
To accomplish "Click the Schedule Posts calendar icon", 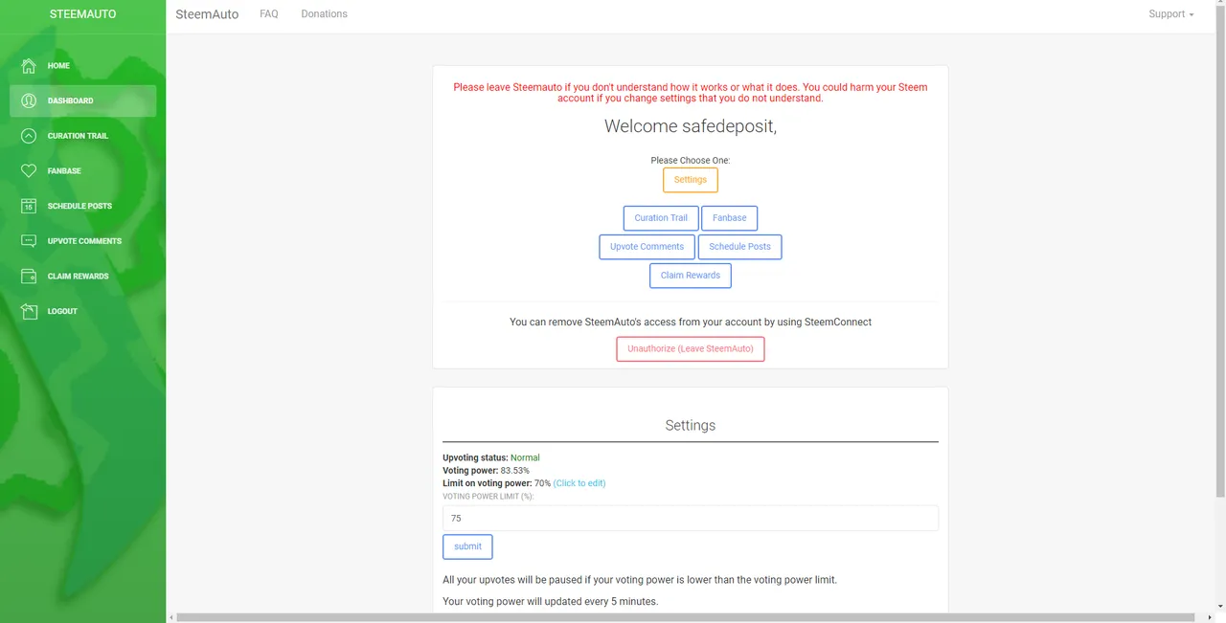I will 29,206.
